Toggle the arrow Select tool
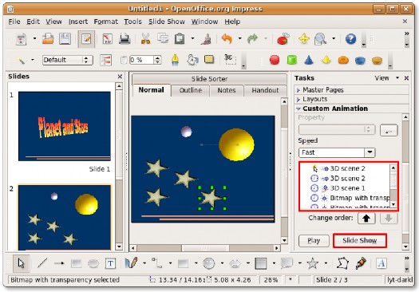The height and width of the screenshot is (292, 419). click(21, 263)
